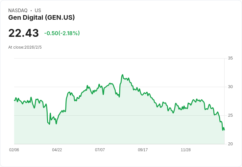Select the 04/22 date on x-axis
Screen dimensions: 242x167
57,150
